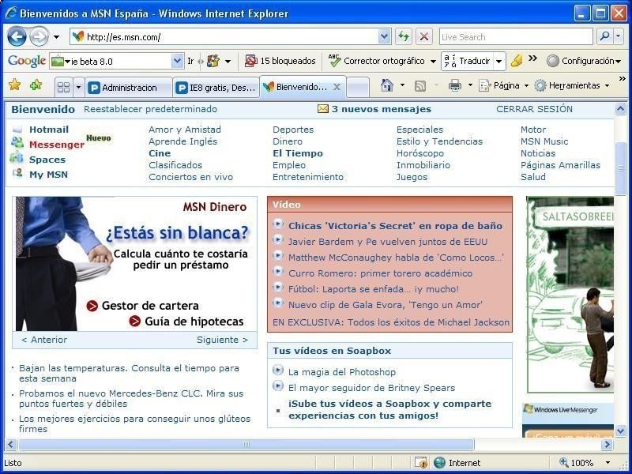Click the Google logo in the toolbar
Viewport: 632px width, 474px height.
pyautogui.click(x=27, y=61)
